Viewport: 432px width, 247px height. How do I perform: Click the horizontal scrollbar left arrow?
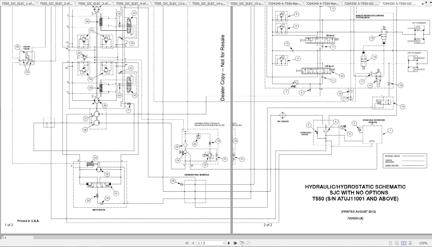pos(5,237)
